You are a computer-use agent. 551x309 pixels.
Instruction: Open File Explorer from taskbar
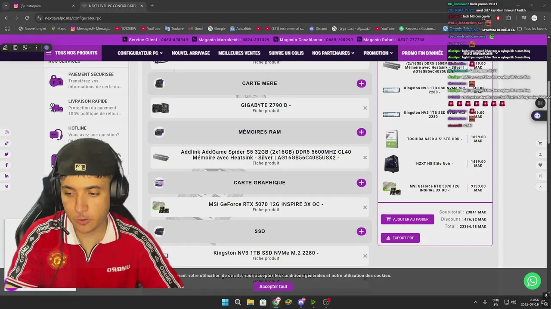(x=250, y=302)
